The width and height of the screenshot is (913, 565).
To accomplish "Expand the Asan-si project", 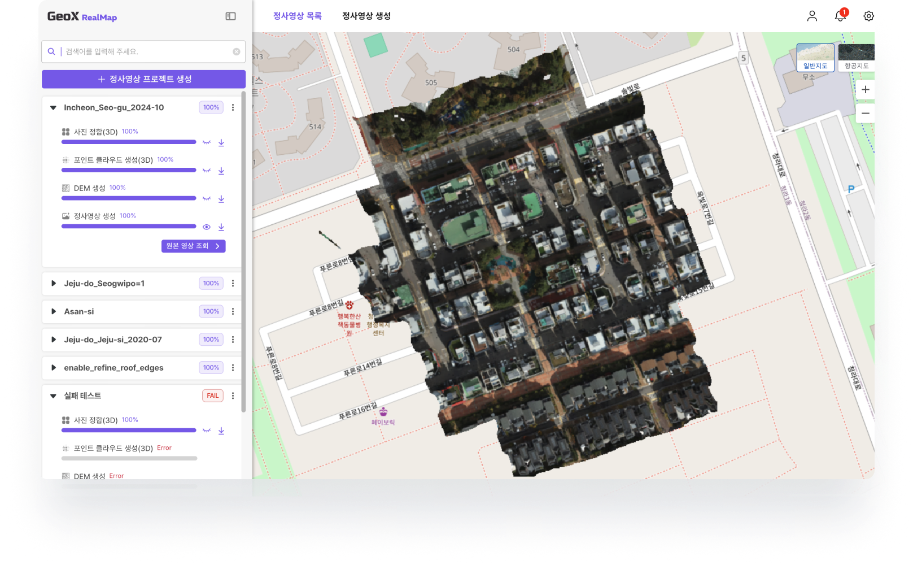I will tap(54, 311).
